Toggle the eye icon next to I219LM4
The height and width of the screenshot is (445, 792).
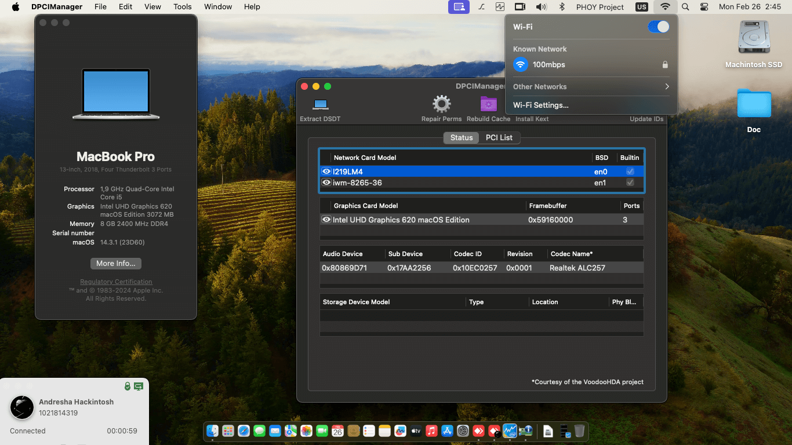coord(326,171)
